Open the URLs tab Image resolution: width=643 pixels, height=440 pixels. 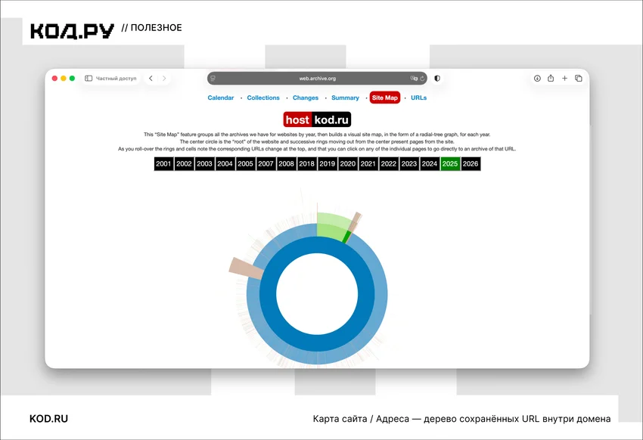[x=418, y=98]
